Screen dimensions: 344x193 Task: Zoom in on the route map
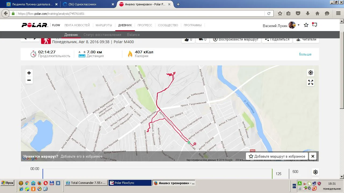pos(29,73)
